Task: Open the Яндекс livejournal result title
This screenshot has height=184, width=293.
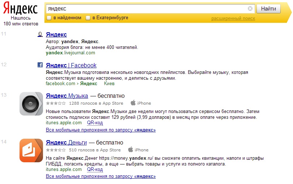Action: pyautogui.click(x=56, y=34)
